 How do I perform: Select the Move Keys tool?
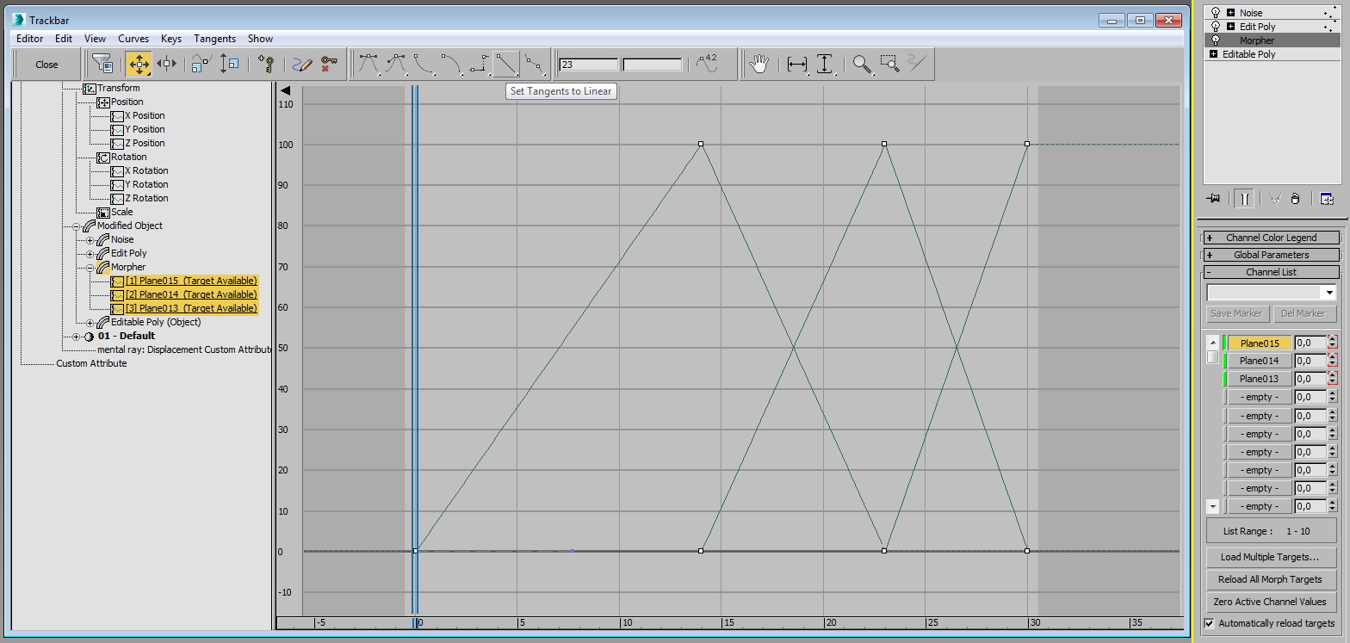click(139, 64)
